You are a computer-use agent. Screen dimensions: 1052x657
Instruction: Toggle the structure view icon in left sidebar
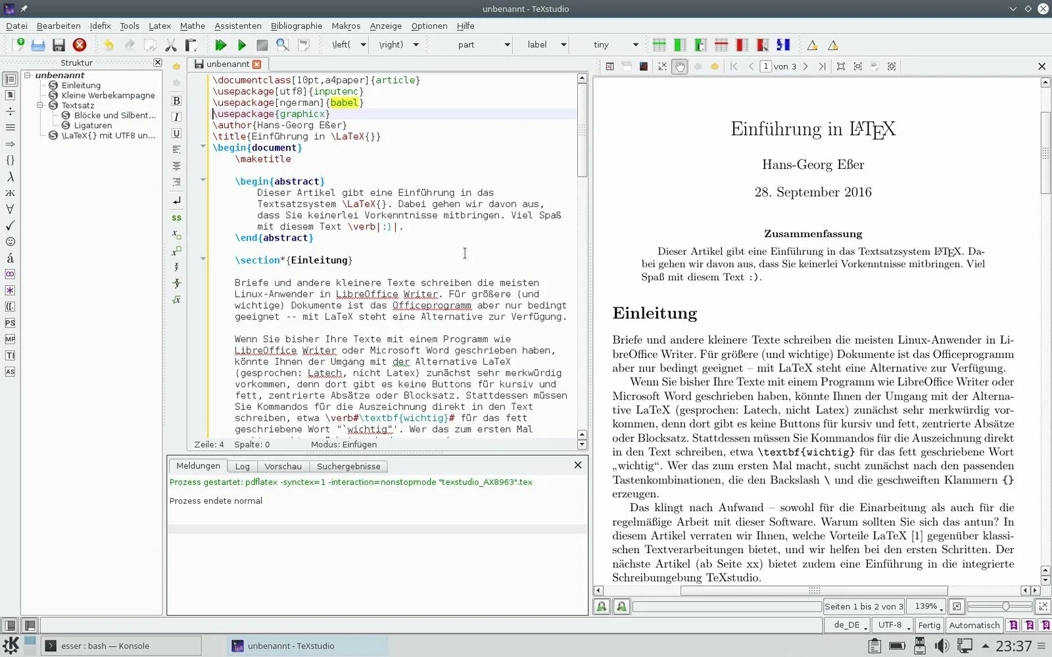tap(10, 79)
